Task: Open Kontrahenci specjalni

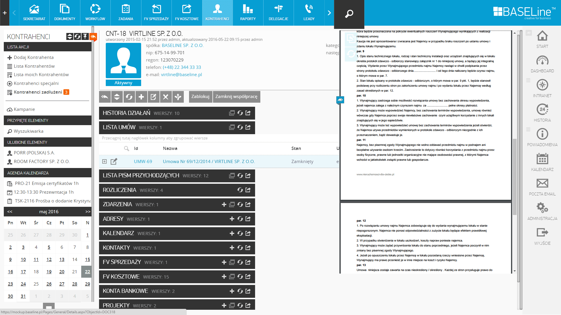Action: pyautogui.click(x=36, y=83)
